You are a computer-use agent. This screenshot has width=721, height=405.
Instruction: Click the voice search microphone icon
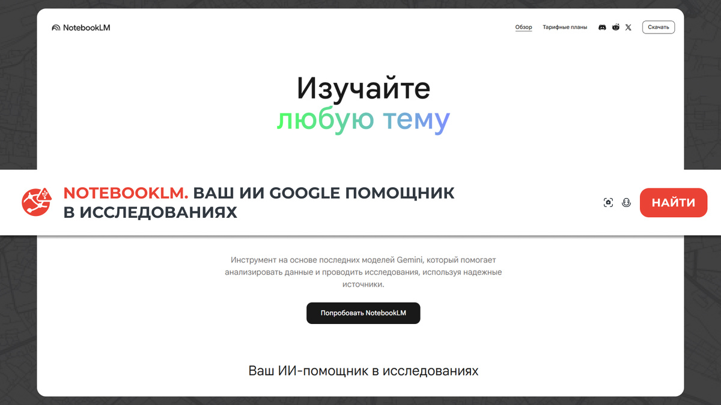click(626, 203)
